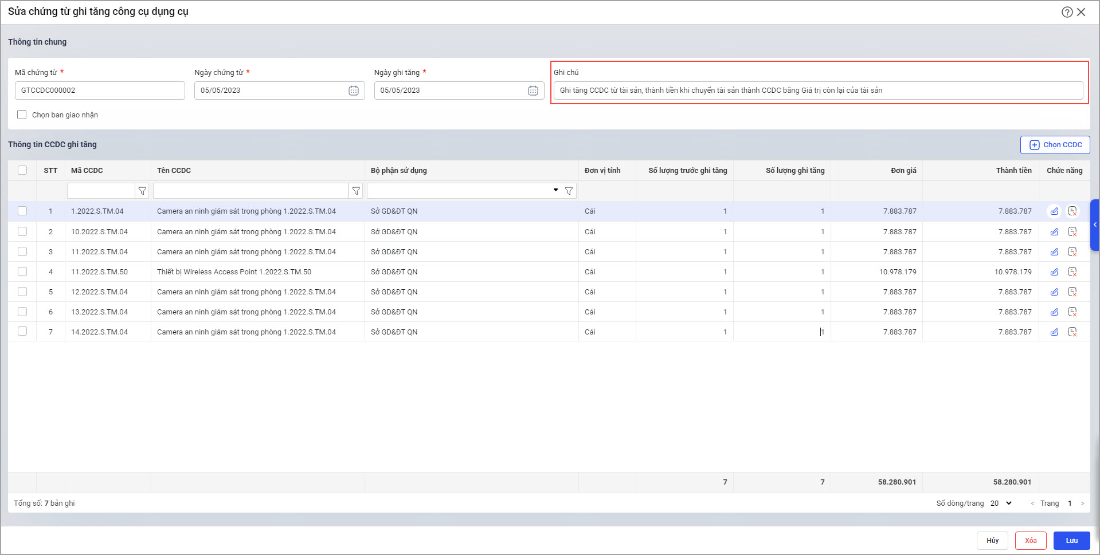Screen dimensions: 1100x555
Task: Click the Mã CCDC column filter icon
Action: 142,191
